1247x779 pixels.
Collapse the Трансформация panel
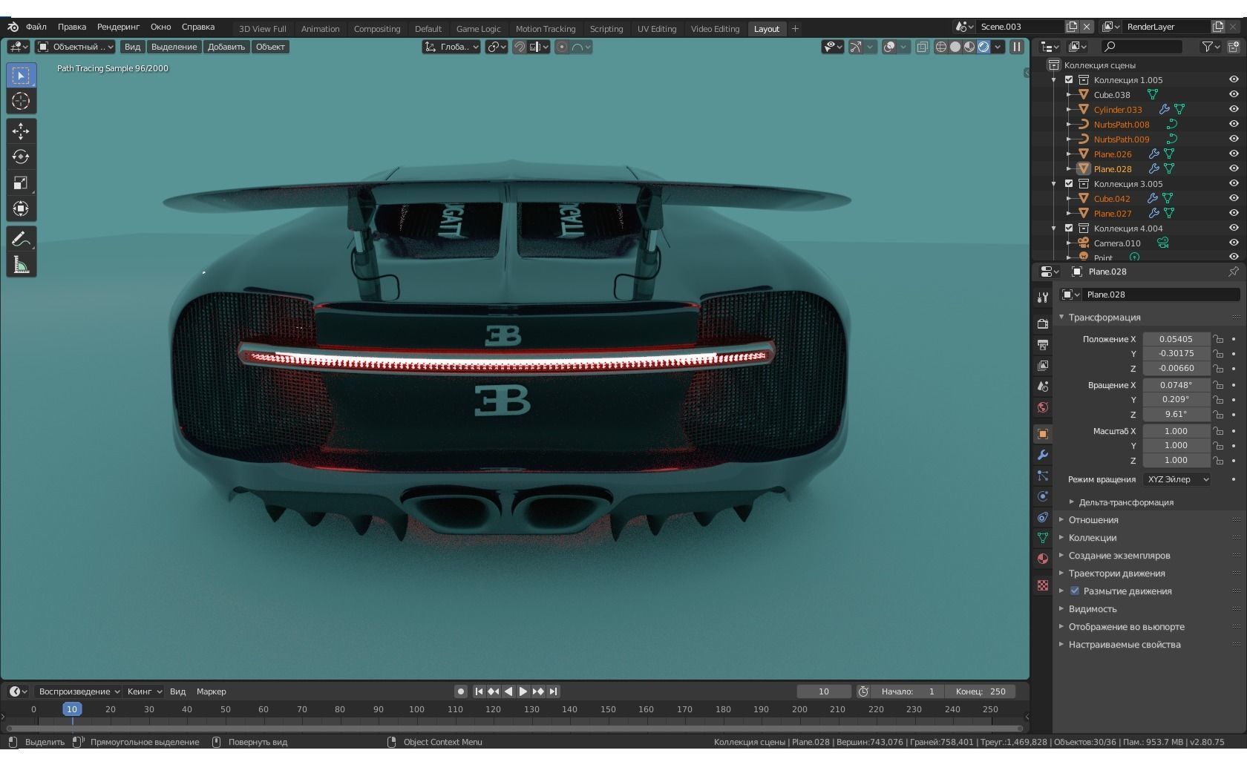(x=1104, y=317)
